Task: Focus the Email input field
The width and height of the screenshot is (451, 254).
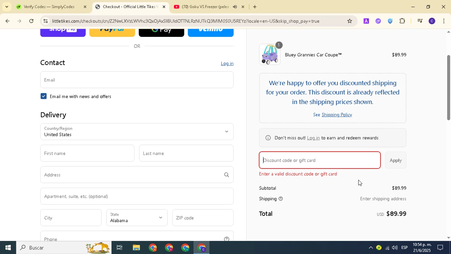Action: (137, 80)
